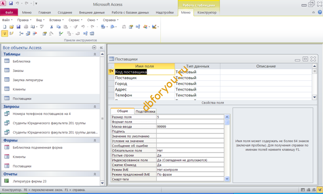Collapse the Запросы group
The image size is (323, 194).
[95, 107]
